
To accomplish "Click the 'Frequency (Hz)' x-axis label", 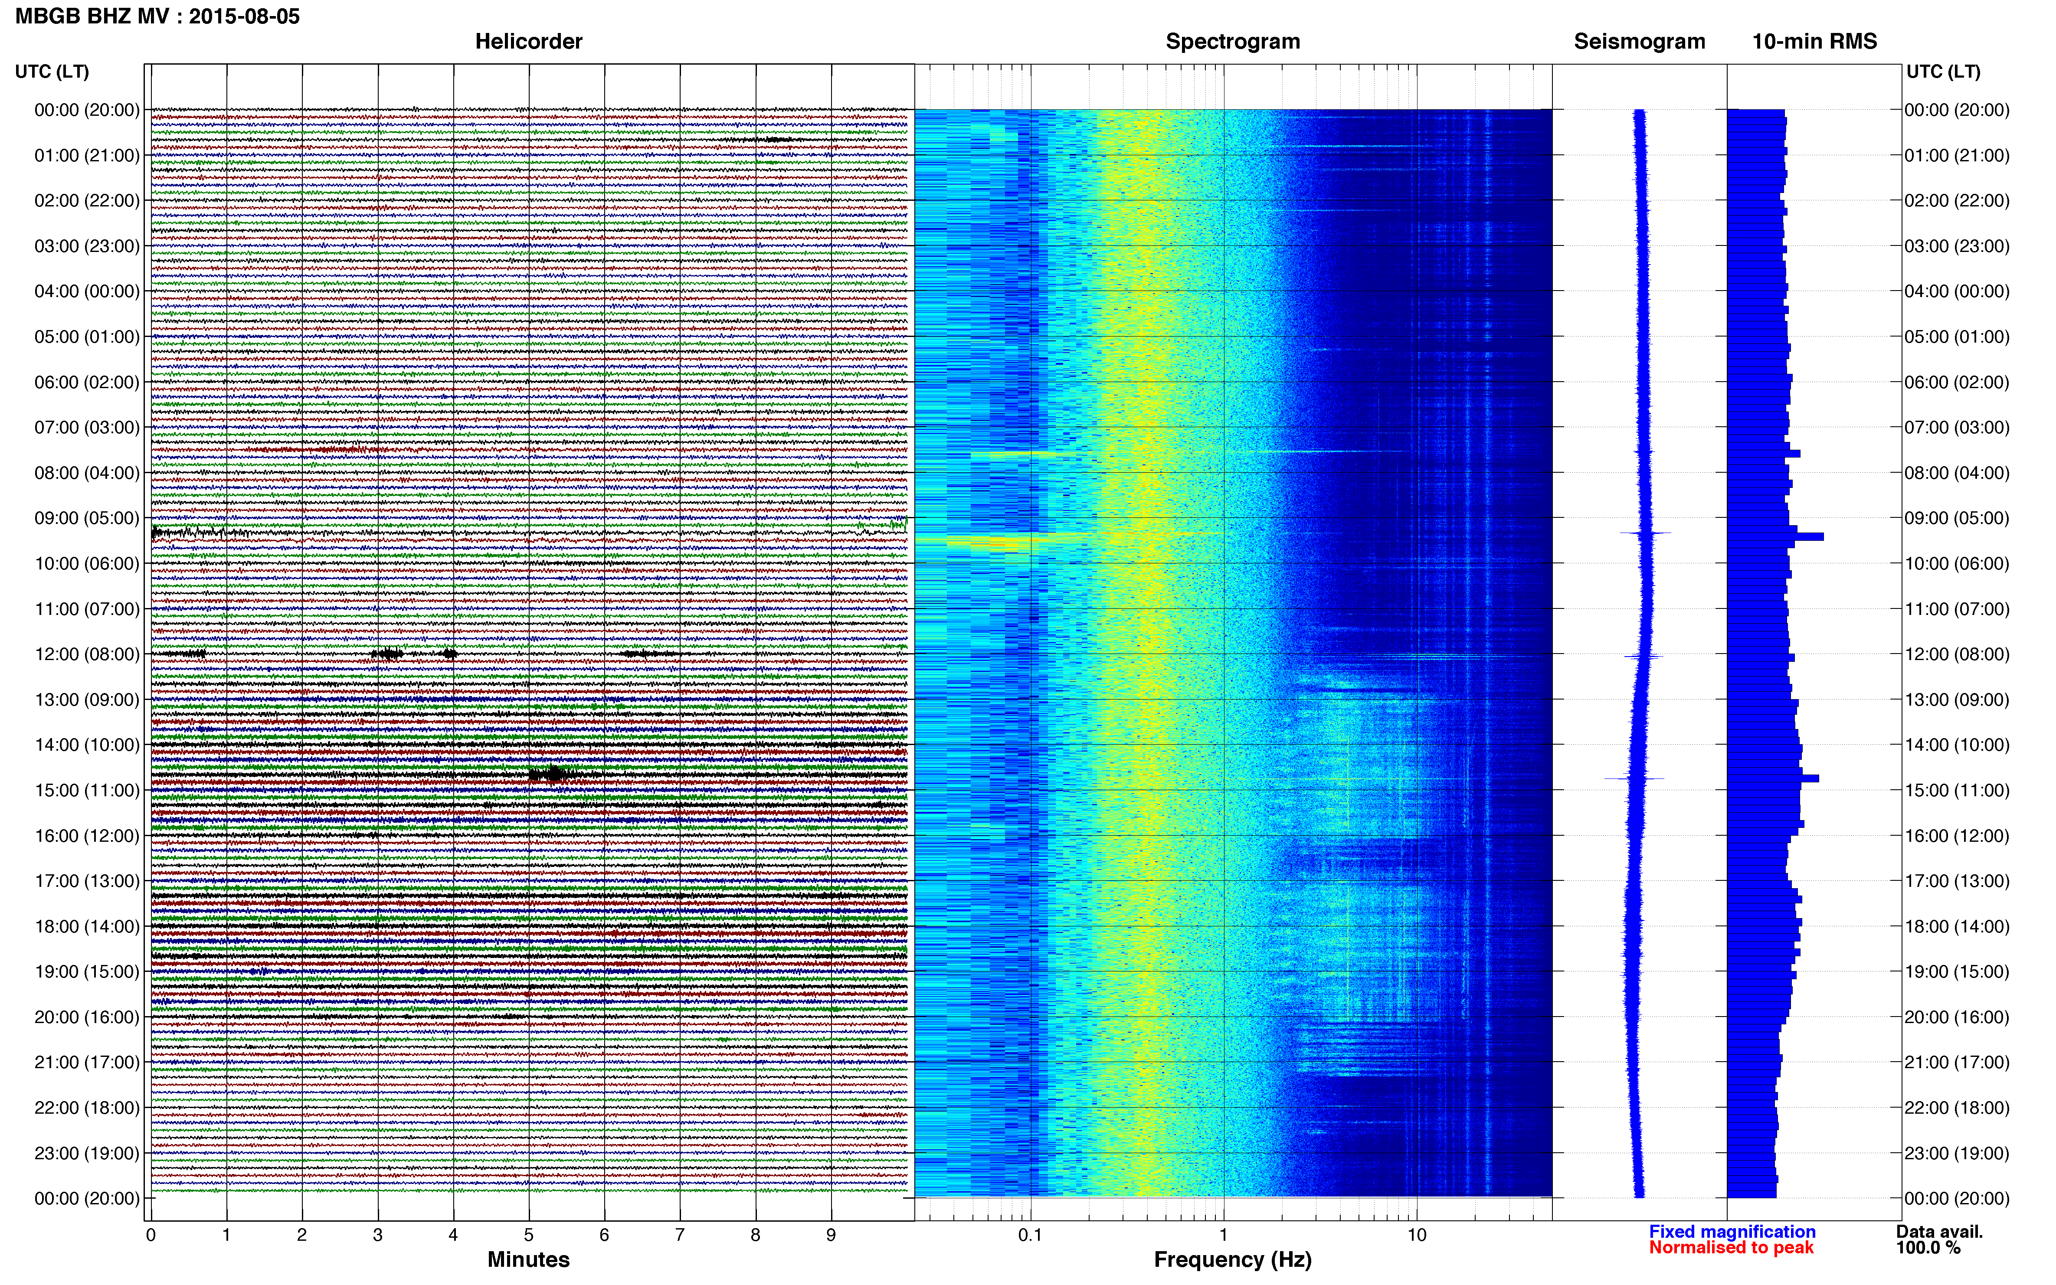I will [1232, 1259].
